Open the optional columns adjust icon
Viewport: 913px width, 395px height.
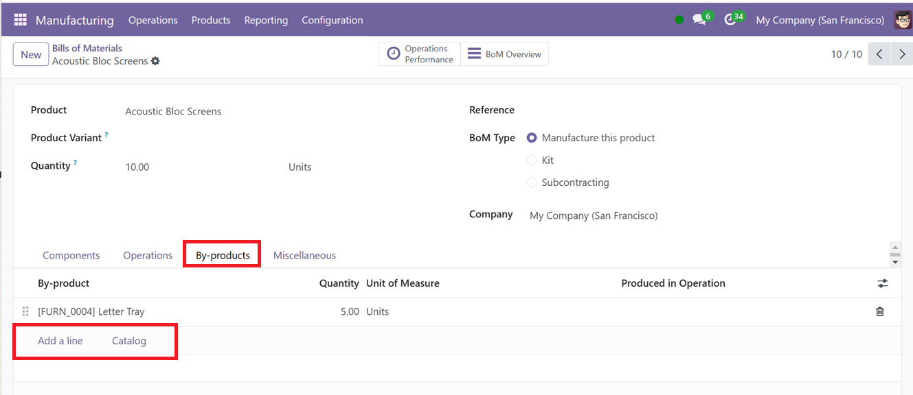[x=883, y=283]
